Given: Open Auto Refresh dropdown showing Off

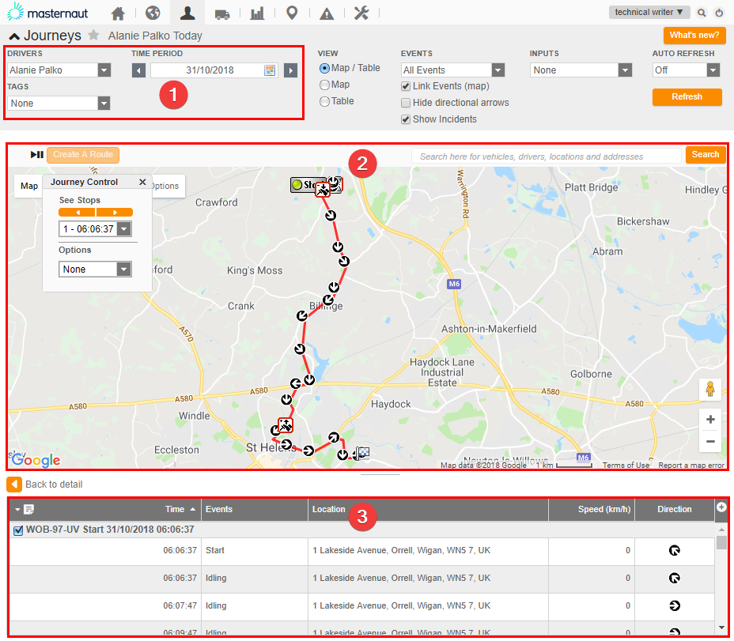Looking at the screenshot, I should (x=686, y=70).
